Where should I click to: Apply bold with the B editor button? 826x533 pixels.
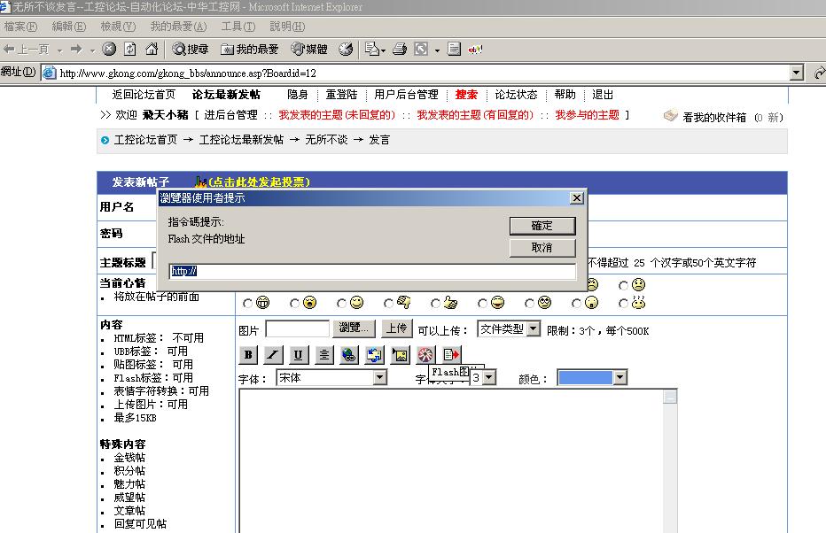(x=248, y=355)
